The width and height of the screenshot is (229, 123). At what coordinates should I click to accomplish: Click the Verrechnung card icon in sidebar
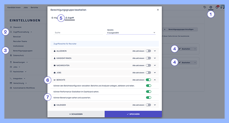point(11,83)
